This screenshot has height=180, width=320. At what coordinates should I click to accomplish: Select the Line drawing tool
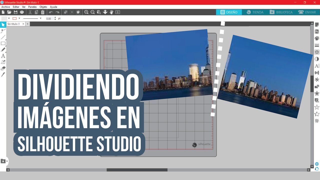[3, 37]
